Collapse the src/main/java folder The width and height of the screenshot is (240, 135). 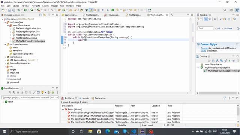click(5, 22)
